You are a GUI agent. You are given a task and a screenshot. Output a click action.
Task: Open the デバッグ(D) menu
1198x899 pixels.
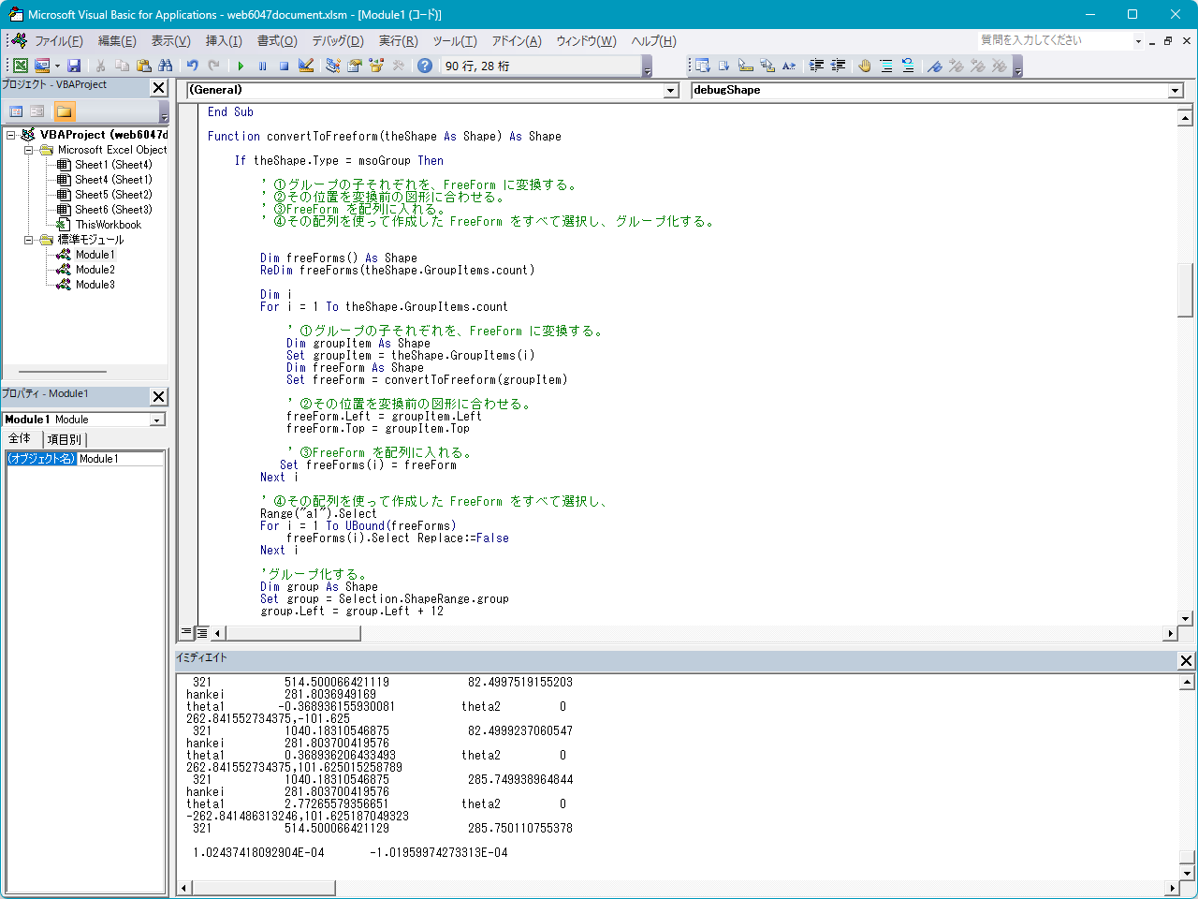click(337, 41)
